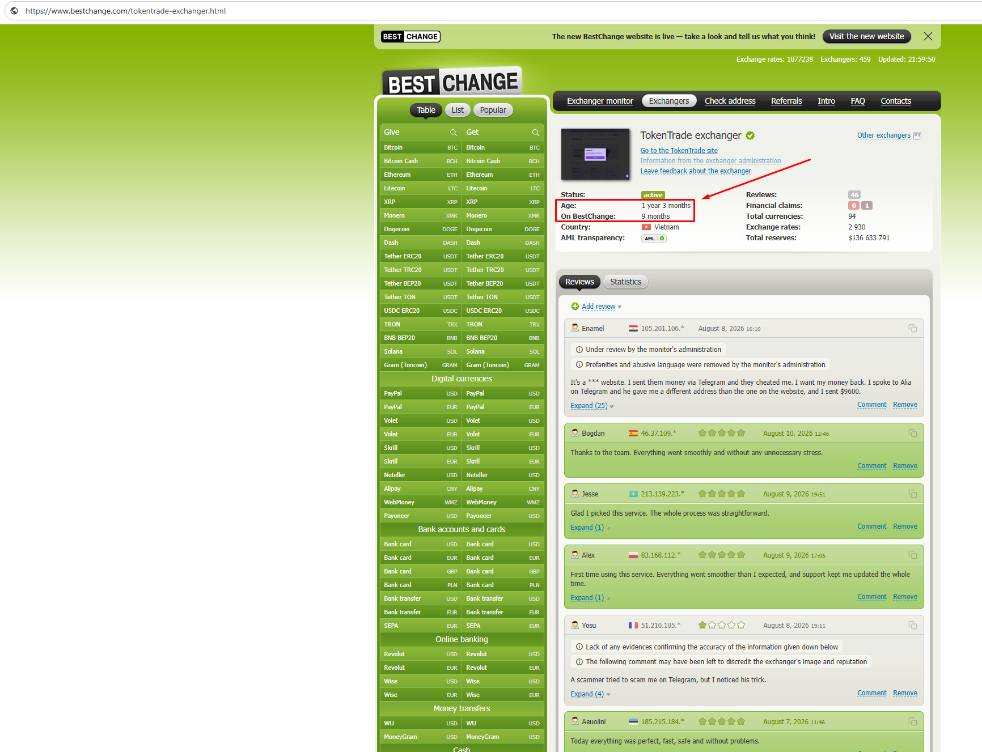Select PayPal USD in the Give column
Image resolution: width=982 pixels, height=752 pixels.
click(421, 393)
